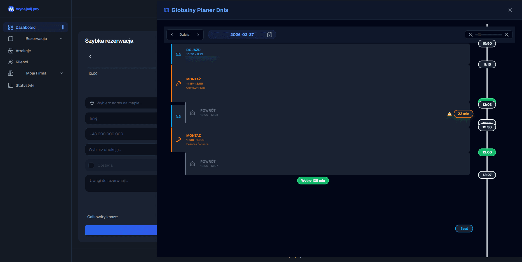The height and width of the screenshot is (262, 522).
Task: Toggle the Obsługa checkbox
Action: (x=91, y=165)
